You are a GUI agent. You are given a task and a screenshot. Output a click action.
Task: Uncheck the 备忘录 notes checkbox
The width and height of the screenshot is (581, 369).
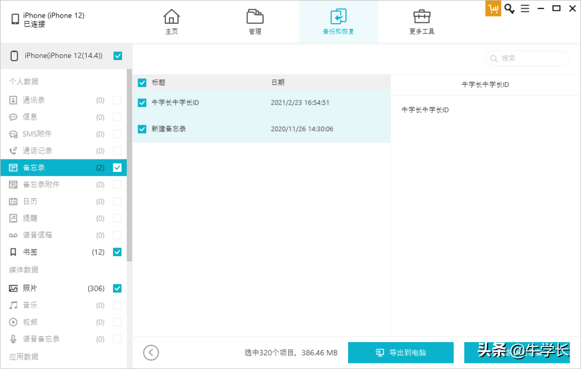pyautogui.click(x=117, y=167)
